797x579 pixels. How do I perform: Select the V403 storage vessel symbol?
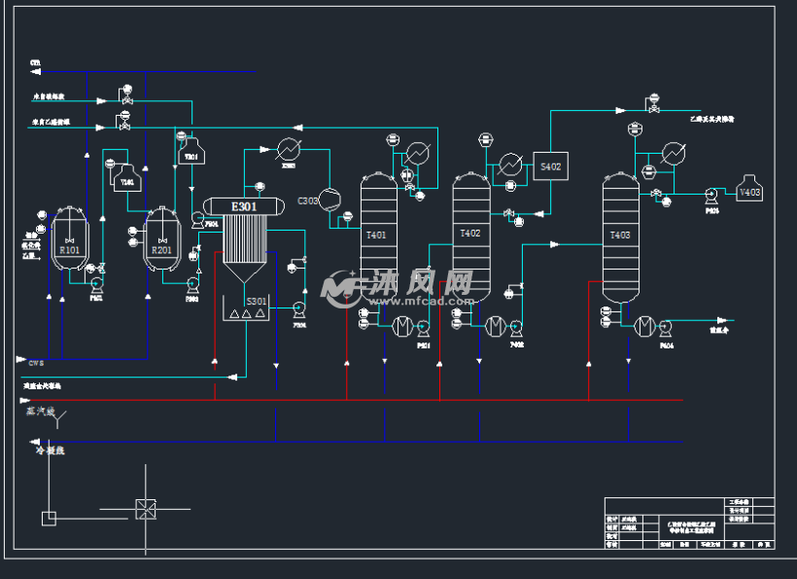(x=749, y=188)
